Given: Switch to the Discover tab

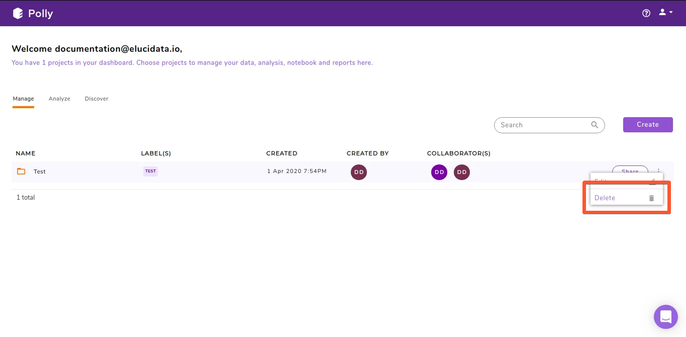Looking at the screenshot, I should [x=96, y=99].
